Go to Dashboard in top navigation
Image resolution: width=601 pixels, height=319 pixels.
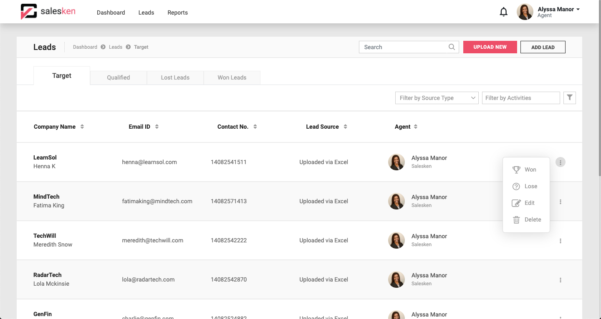[x=111, y=12]
